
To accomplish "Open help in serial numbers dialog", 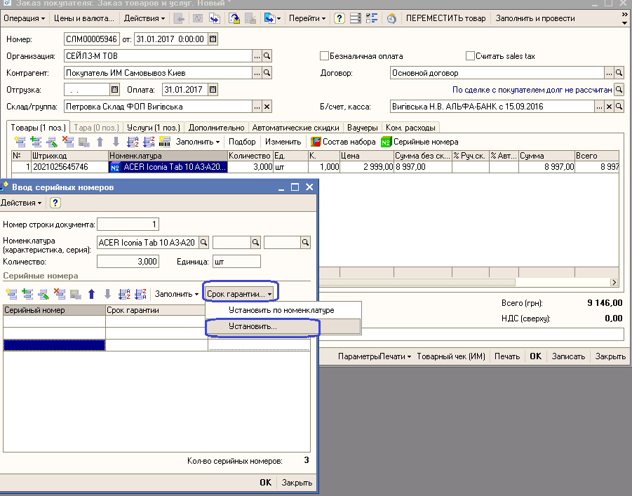I will click(55, 203).
